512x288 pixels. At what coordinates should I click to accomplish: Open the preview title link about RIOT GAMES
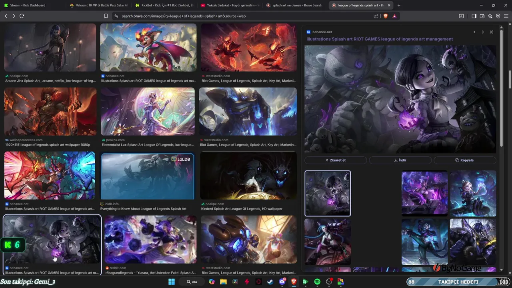click(380, 39)
